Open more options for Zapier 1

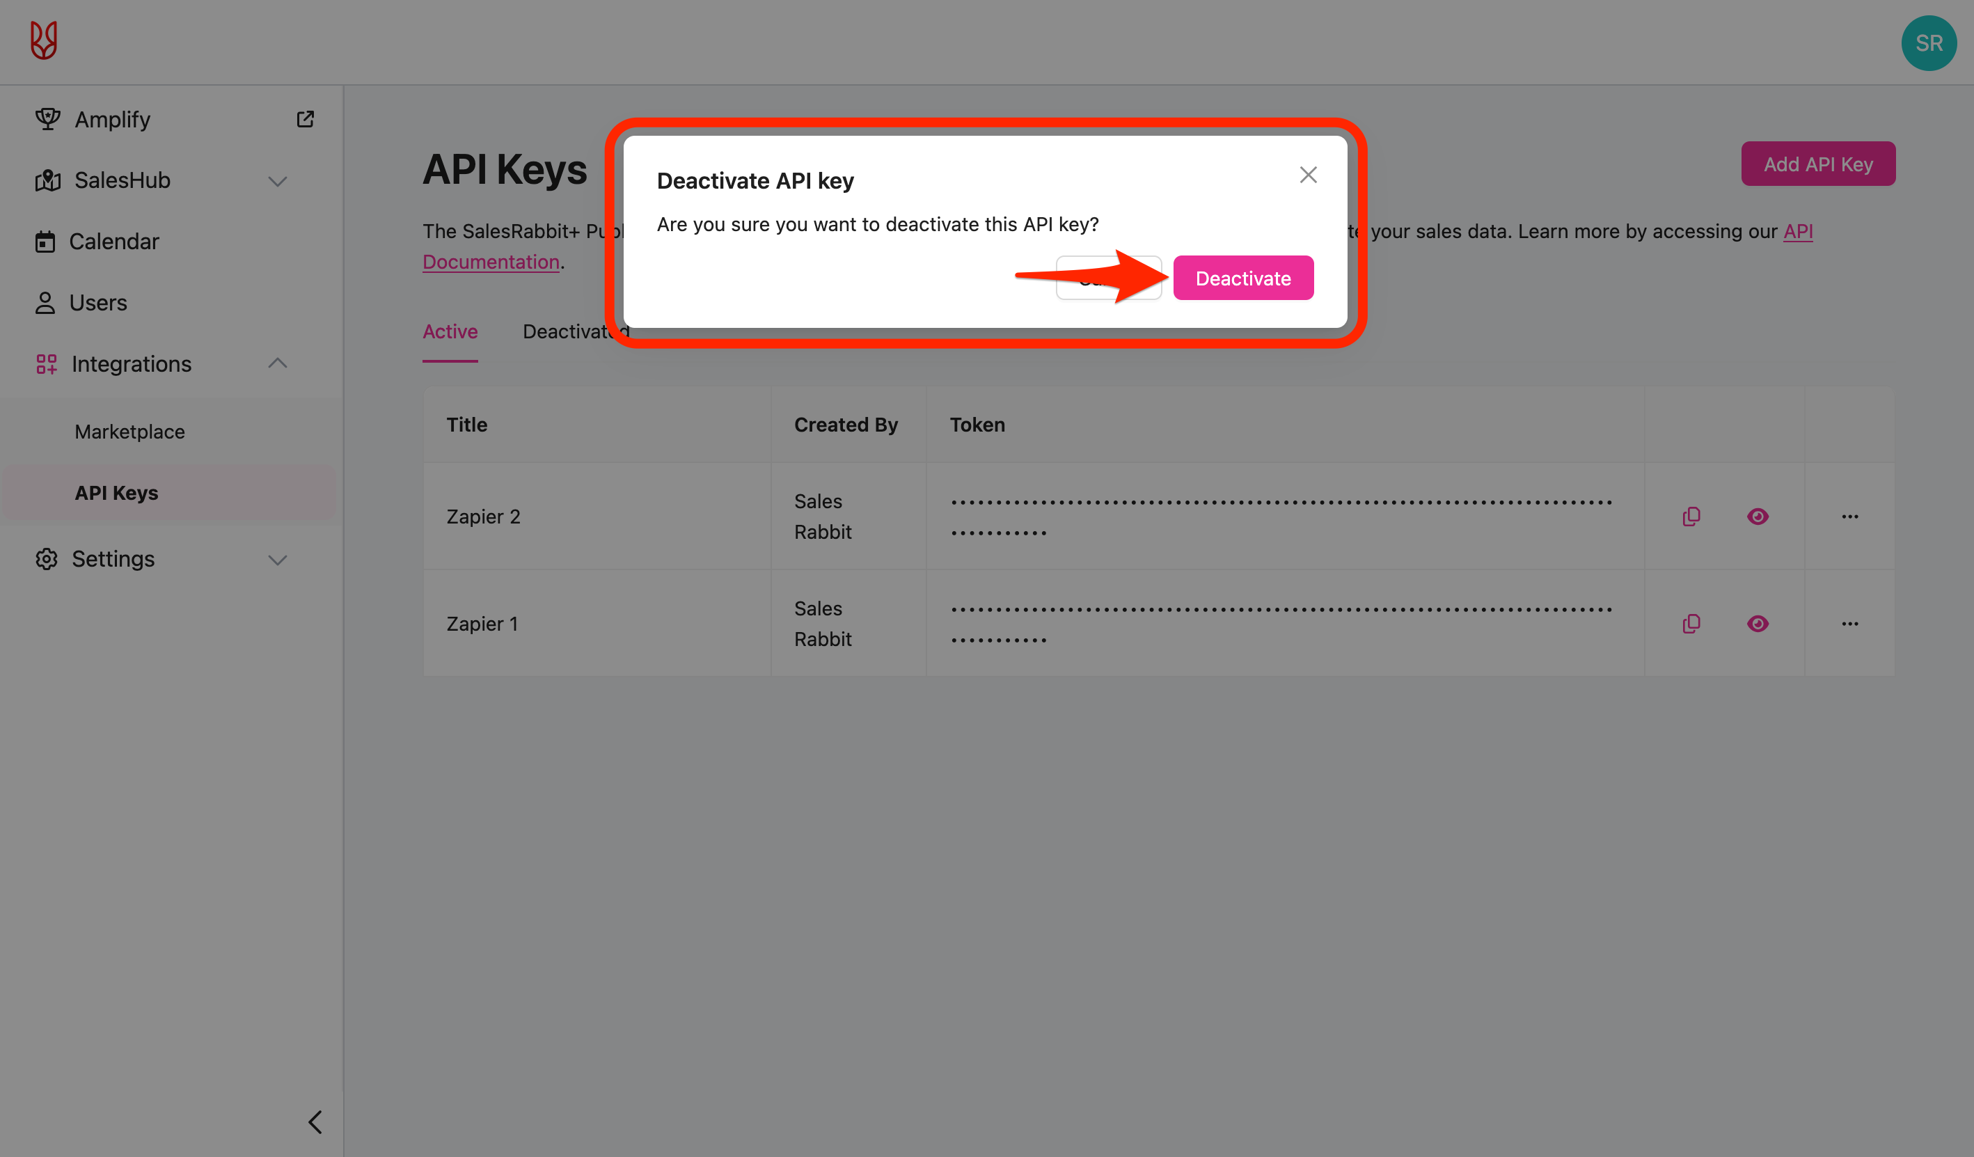1849,624
